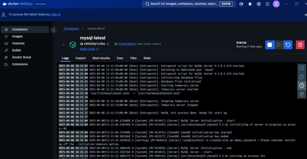Click the external link icon beside 8080:3306
Screen dimensions: 307x159
(97, 49)
